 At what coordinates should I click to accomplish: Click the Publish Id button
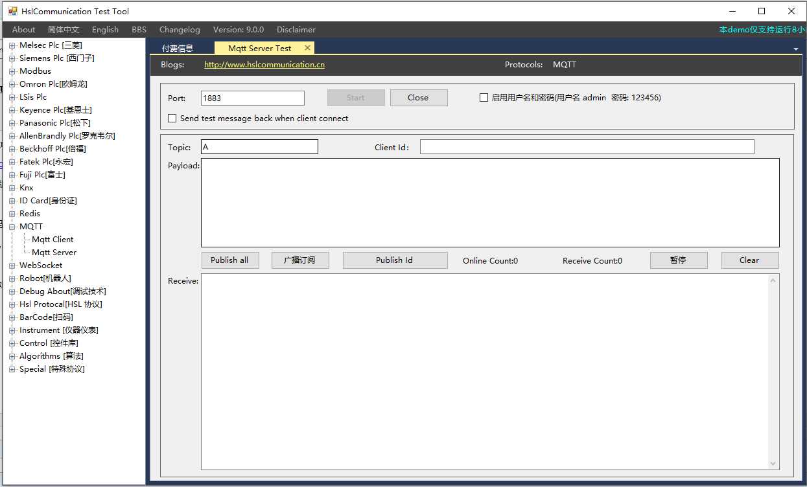coord(395,260)
